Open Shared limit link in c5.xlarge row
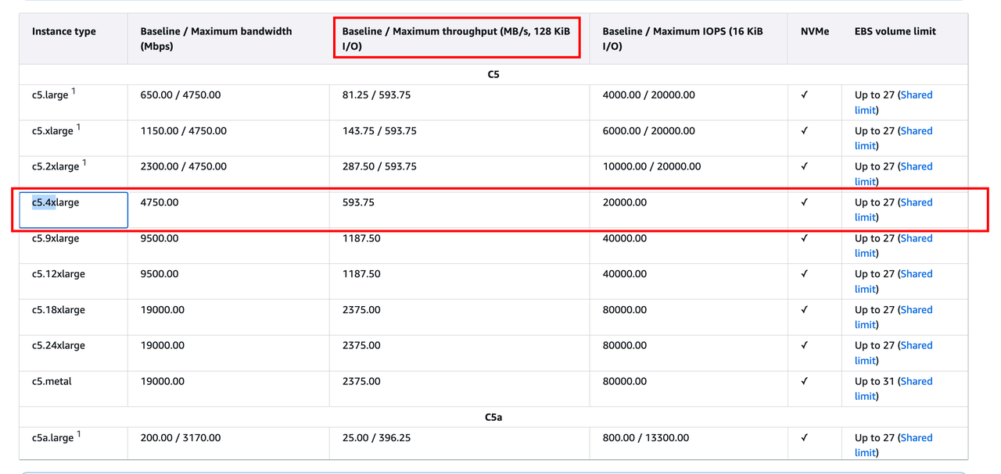The width and height of the screenshot is (1001, 474). (916, 131)
